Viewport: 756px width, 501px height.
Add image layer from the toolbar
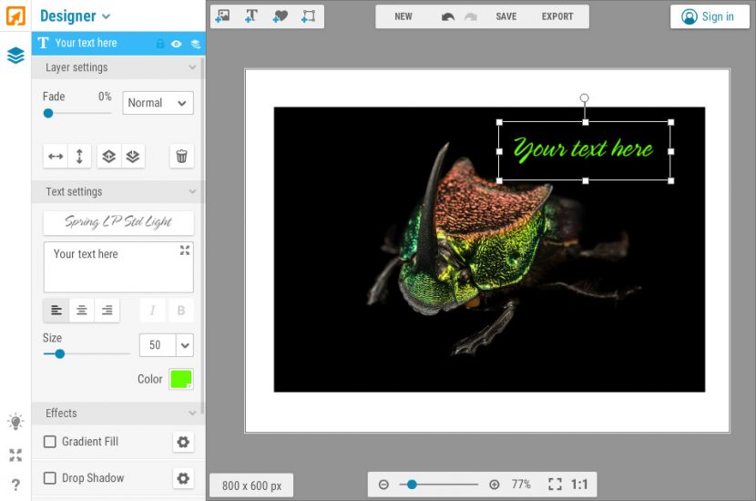pyautogui.click(x=223, y=16)
